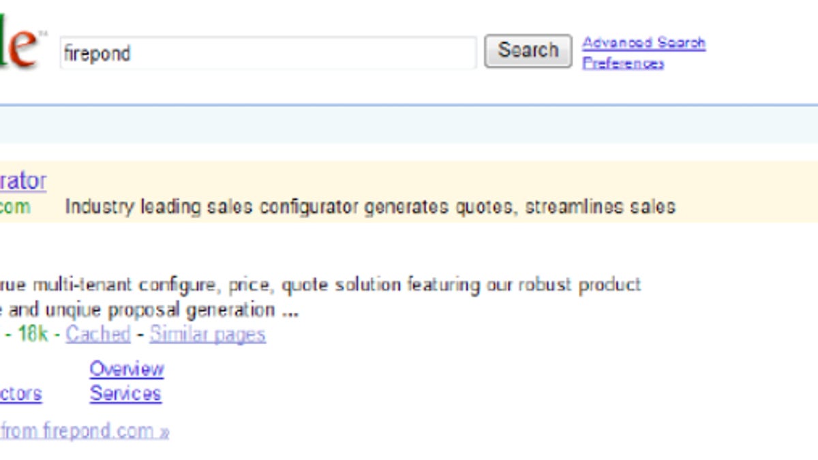Viewport: 818px width, 460px height.
Task: Go to the Overview sitelink
Action: coord(127,369)
